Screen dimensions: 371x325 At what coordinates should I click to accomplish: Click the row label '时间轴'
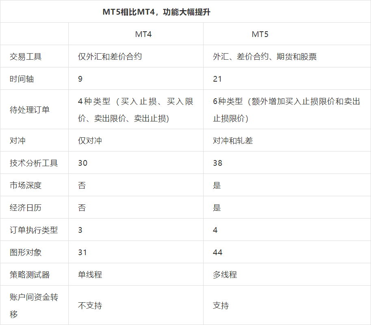click(22, 79)
